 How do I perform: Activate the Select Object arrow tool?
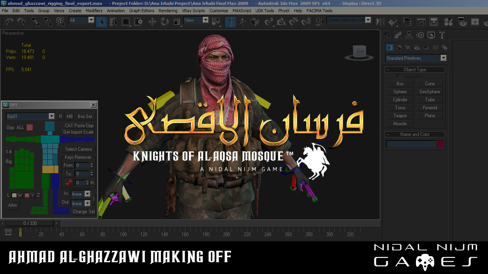[101, 22]
